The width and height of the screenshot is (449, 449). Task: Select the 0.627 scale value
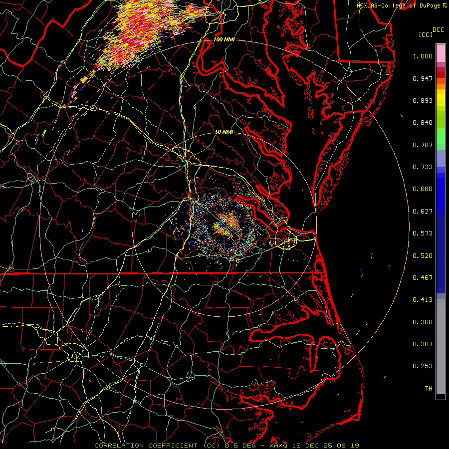423,212
